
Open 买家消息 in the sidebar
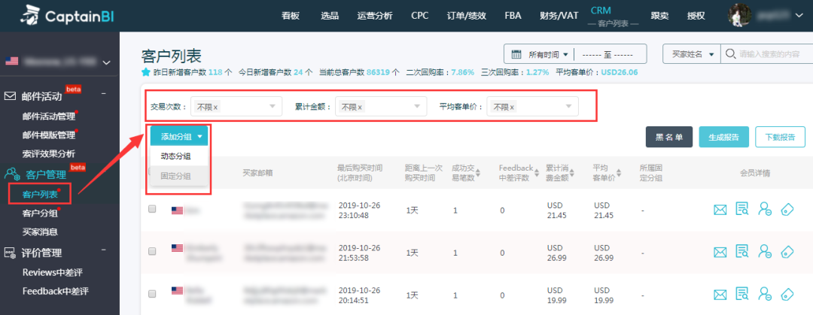[40, 232]
